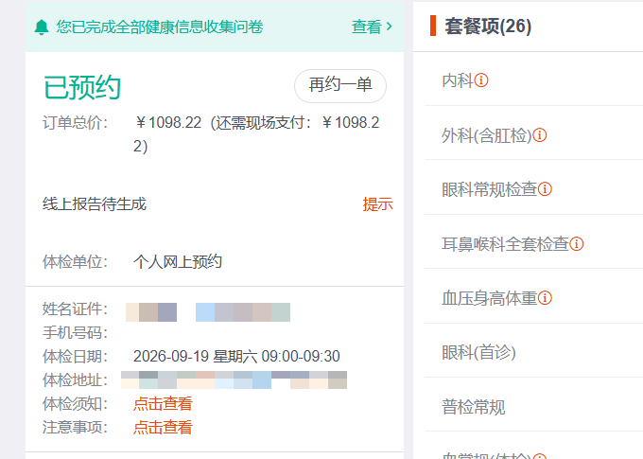Viewport: 643px width, 459px height.
Task: Click the 查看 chevron arrow in banner
Action: [x=390, y=26]
